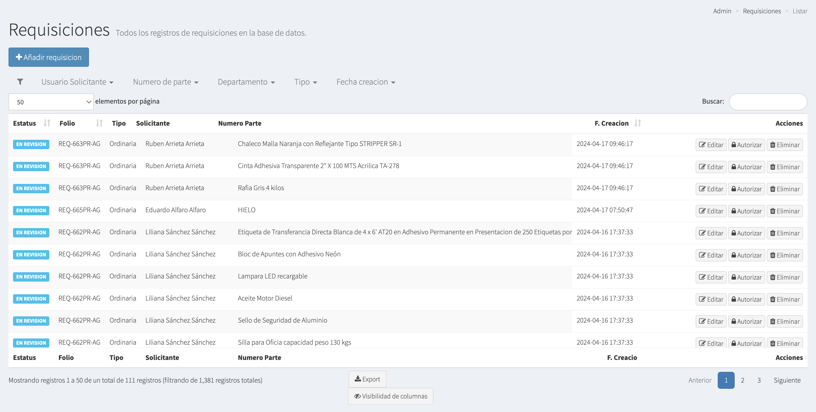Click the Añadir requisicion button
The width and height of the screenshot is (816, 412).
coord(49,57)
